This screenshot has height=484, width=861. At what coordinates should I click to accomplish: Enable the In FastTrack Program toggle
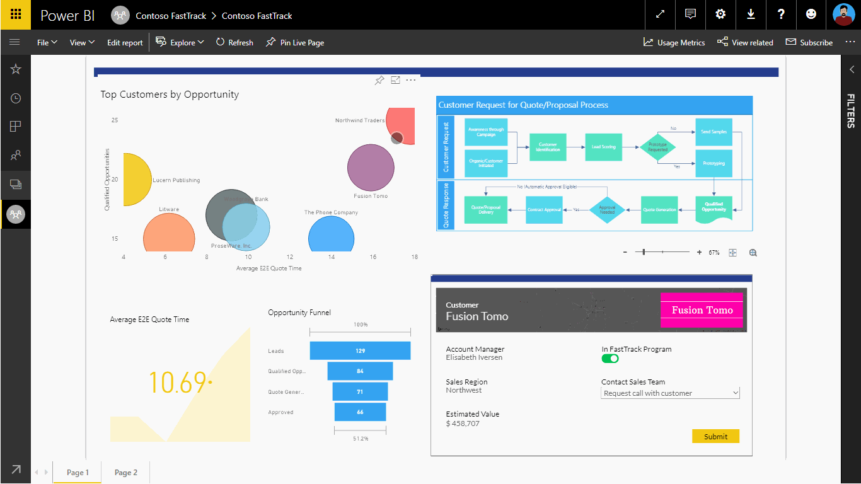point(610,358)
